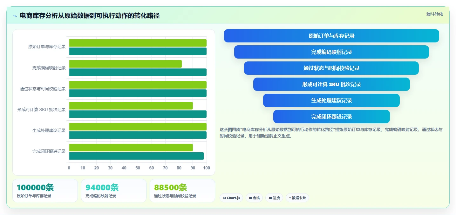This screenshot has height=215, width=456.
Task: Select the 进度 tag label
Action: (x=276, y=198)
